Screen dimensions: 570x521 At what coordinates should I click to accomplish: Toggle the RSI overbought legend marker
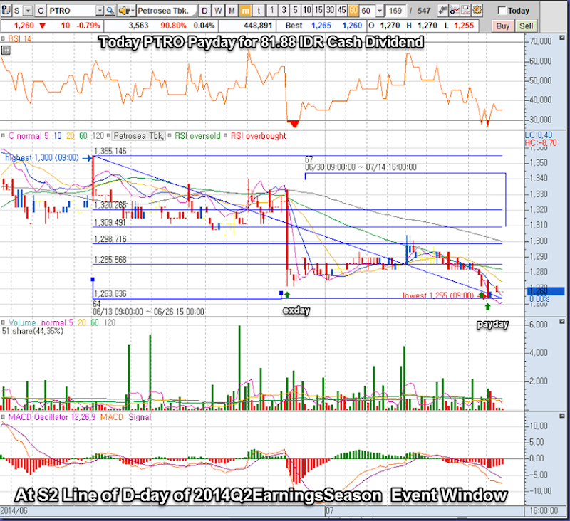click(225, 136)
